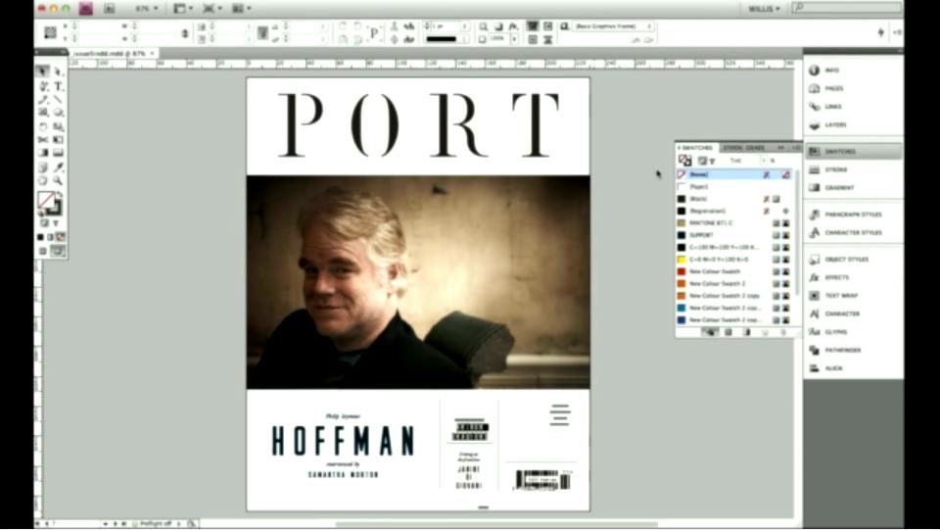Click the reference point locator

coord(51,32)
